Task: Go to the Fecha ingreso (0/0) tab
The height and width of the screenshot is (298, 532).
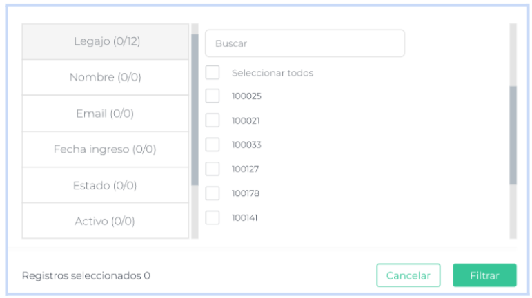Action: (106, 149)
